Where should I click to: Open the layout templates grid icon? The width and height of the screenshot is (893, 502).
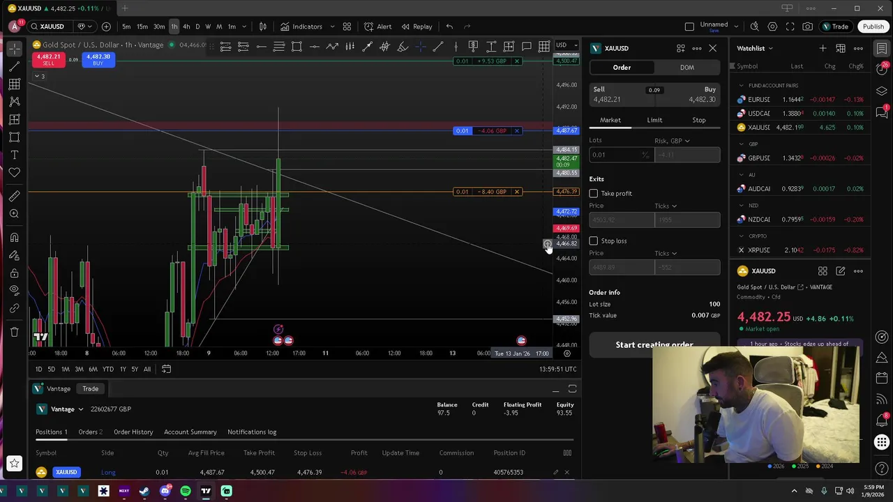coord(347,26)
